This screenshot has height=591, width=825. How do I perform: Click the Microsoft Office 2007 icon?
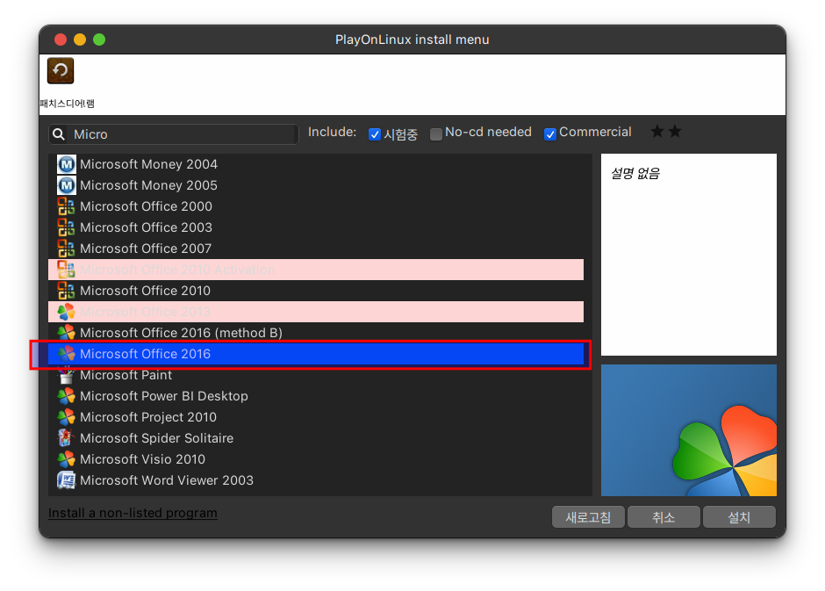click(x=67, y=249)
